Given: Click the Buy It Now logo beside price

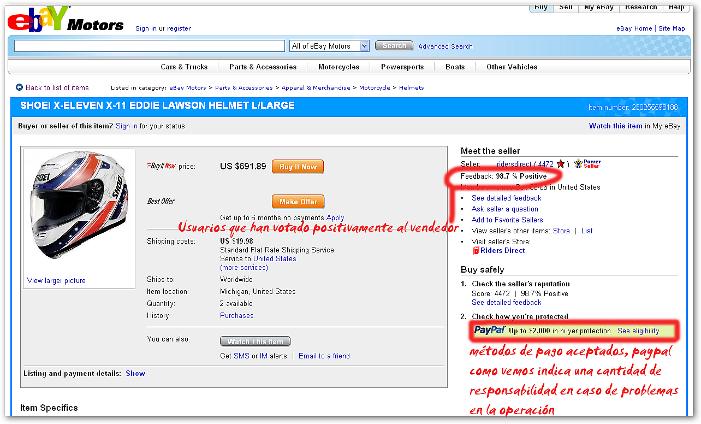Looking at the screenshot, I should (x=162, y=166).
